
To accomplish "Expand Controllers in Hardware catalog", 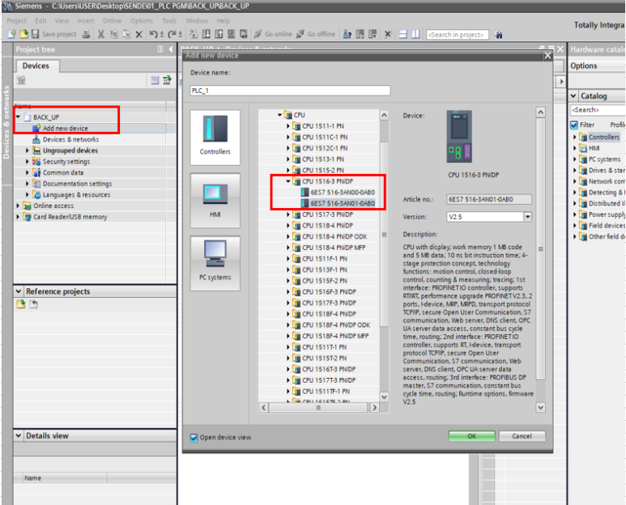I will 574,138.
